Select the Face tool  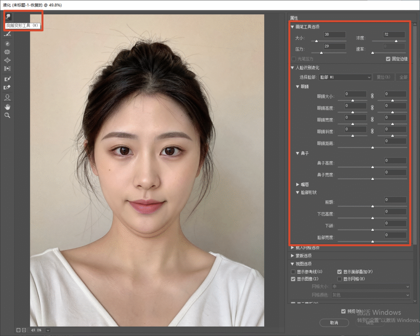pos(7,97)
